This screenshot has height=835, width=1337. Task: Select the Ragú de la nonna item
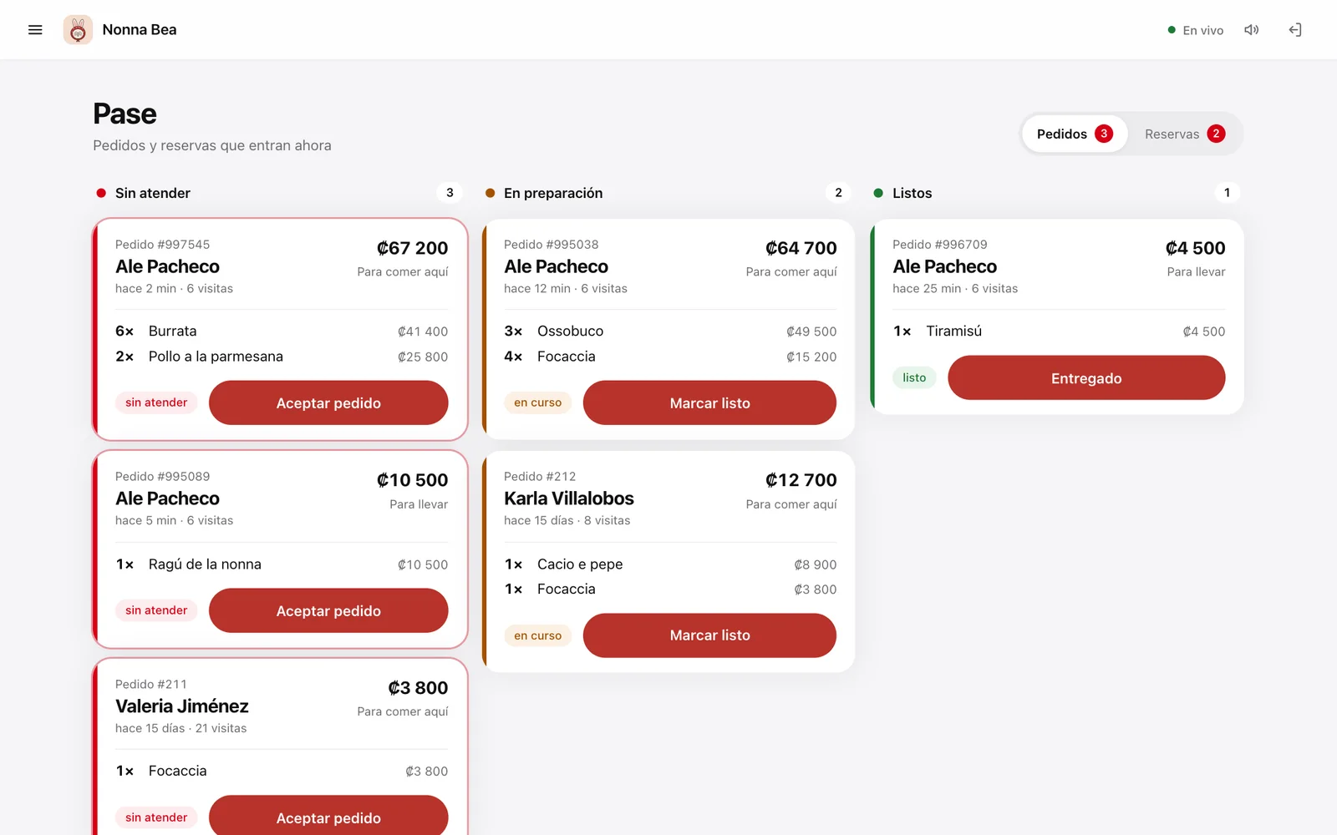click(x=282, y=564)
